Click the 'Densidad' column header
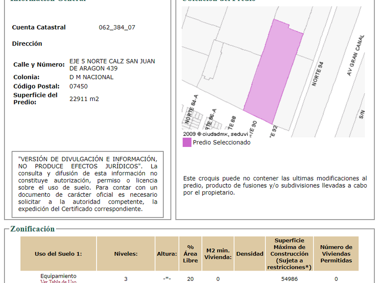The height and width of the screenshot is (283, 377). (x=250, y=254)
